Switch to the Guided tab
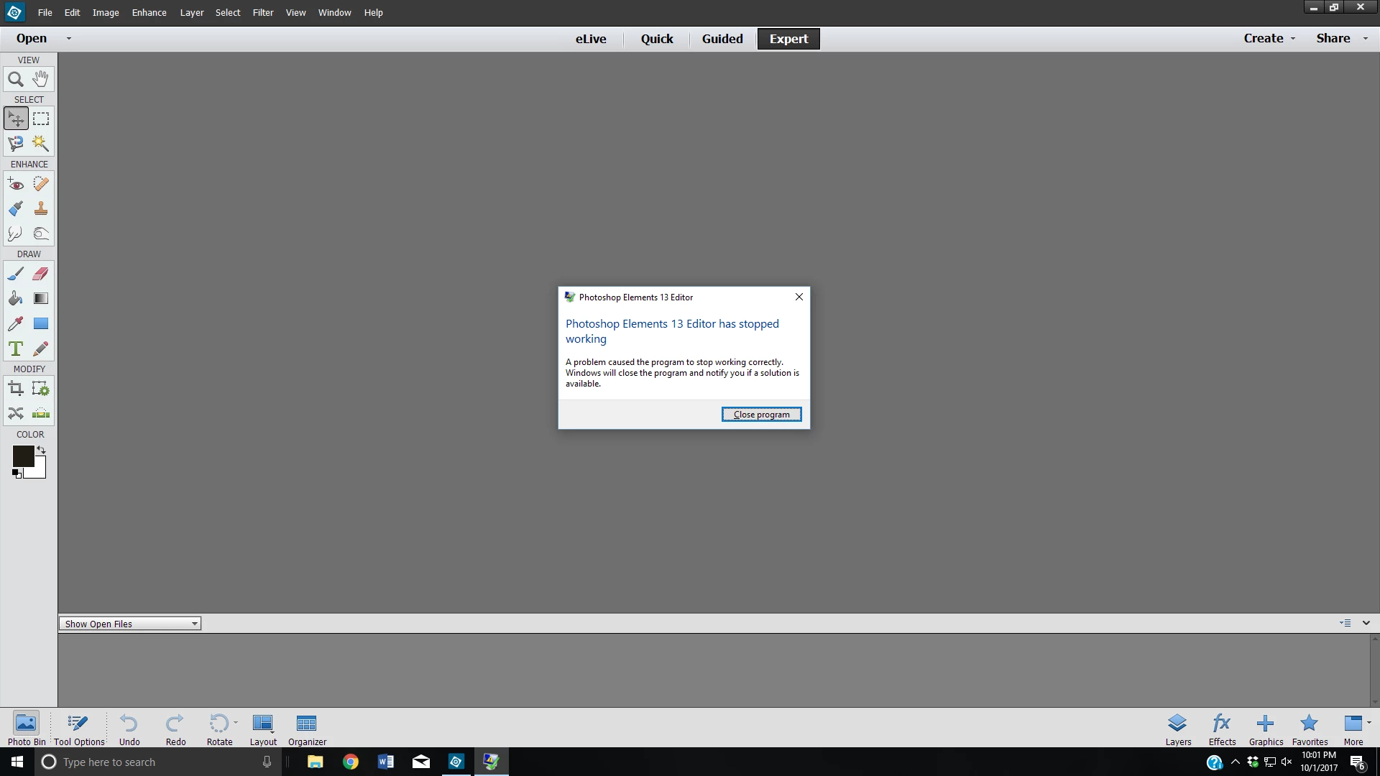 tap(722, 39)
